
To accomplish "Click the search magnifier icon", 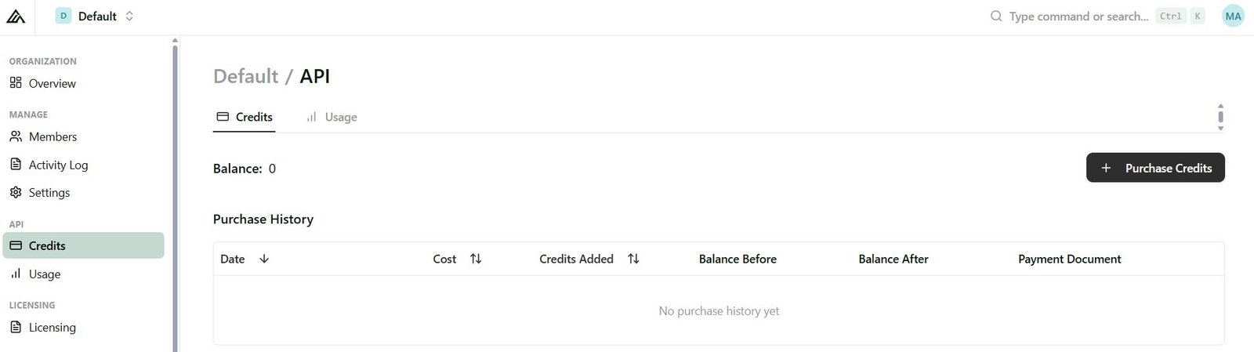I will pos(996,16).
